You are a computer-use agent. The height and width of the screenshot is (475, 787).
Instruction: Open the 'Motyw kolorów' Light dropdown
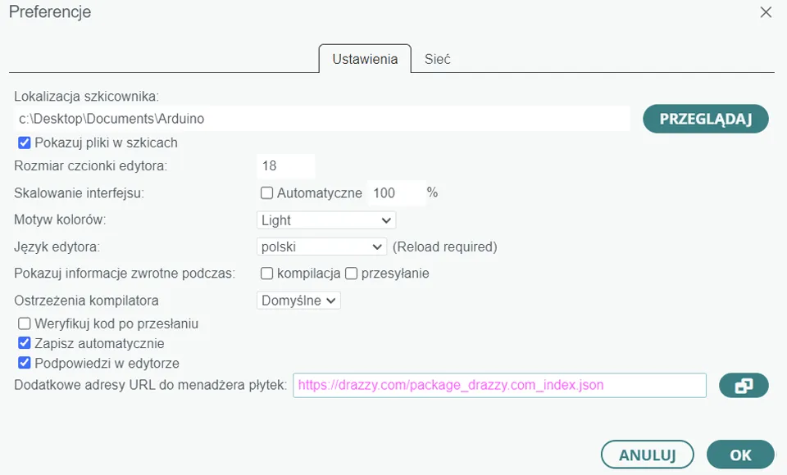(x=326, y=219)
